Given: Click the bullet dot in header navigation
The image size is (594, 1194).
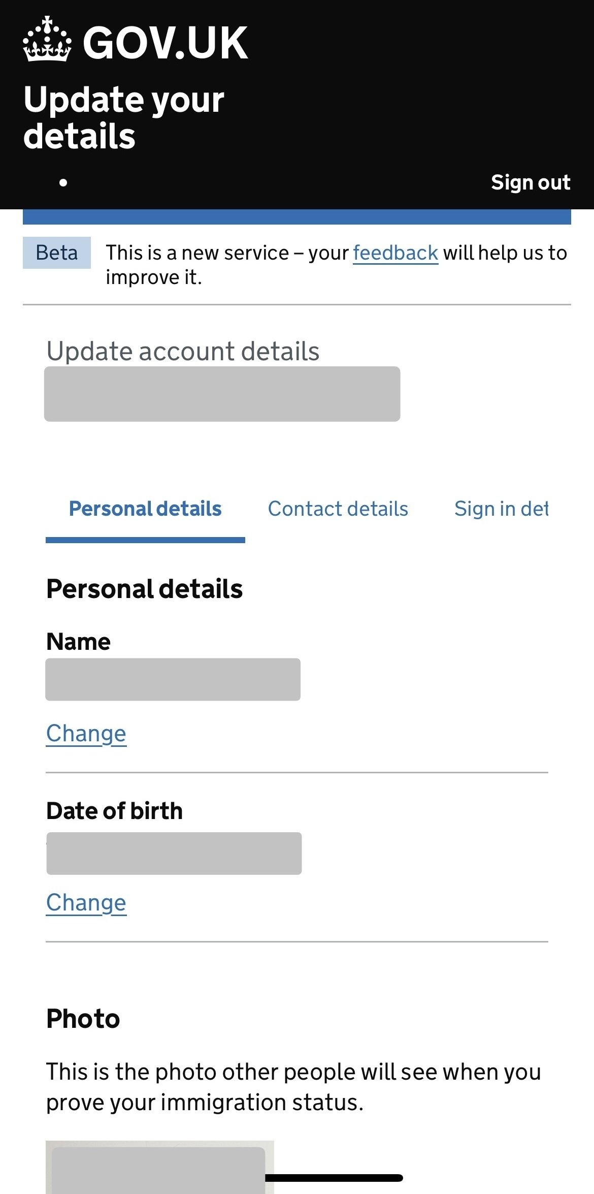Looking at the screenshot, I should tap(63, 182).
